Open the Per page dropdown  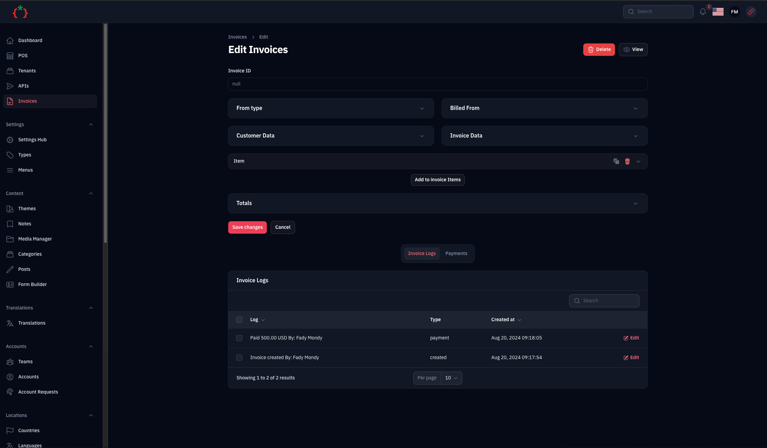(451, 378)
